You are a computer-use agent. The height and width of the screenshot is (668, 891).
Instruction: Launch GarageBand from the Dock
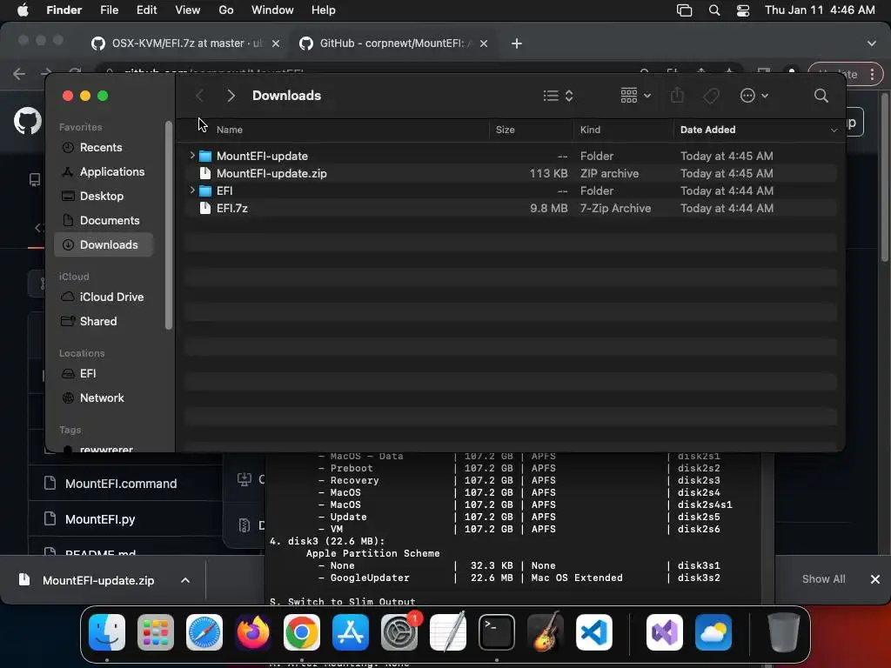546,632
